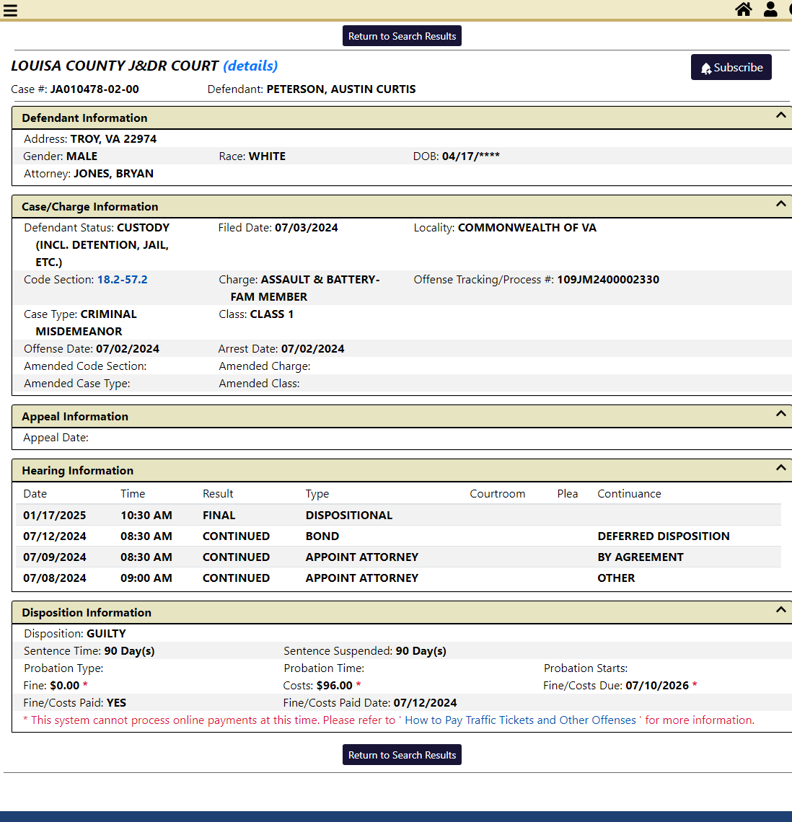Click BY AGREEMENT continuance
This screenshot has height=822, width=792.
[x=641, y=557]
